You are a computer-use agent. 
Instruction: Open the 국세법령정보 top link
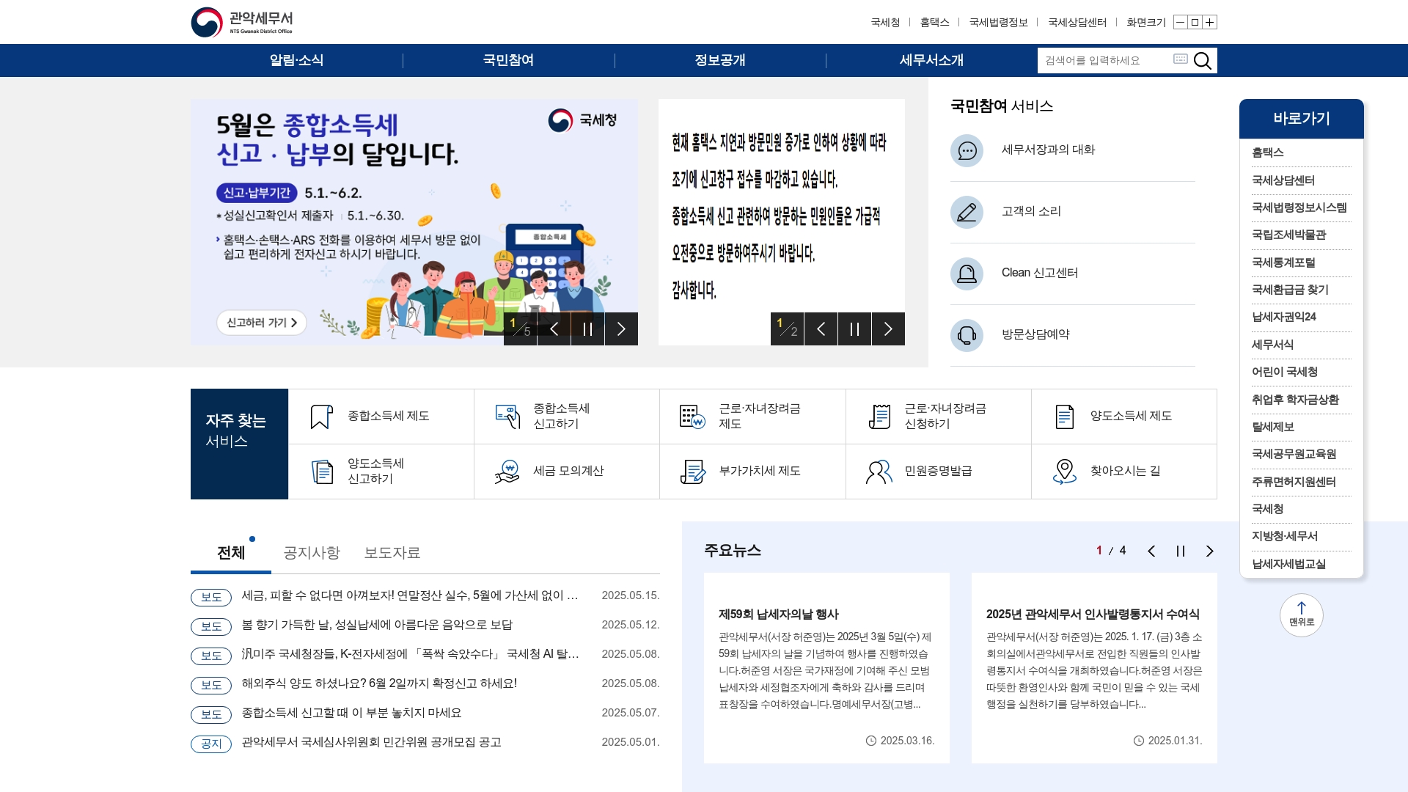[998, 23]
